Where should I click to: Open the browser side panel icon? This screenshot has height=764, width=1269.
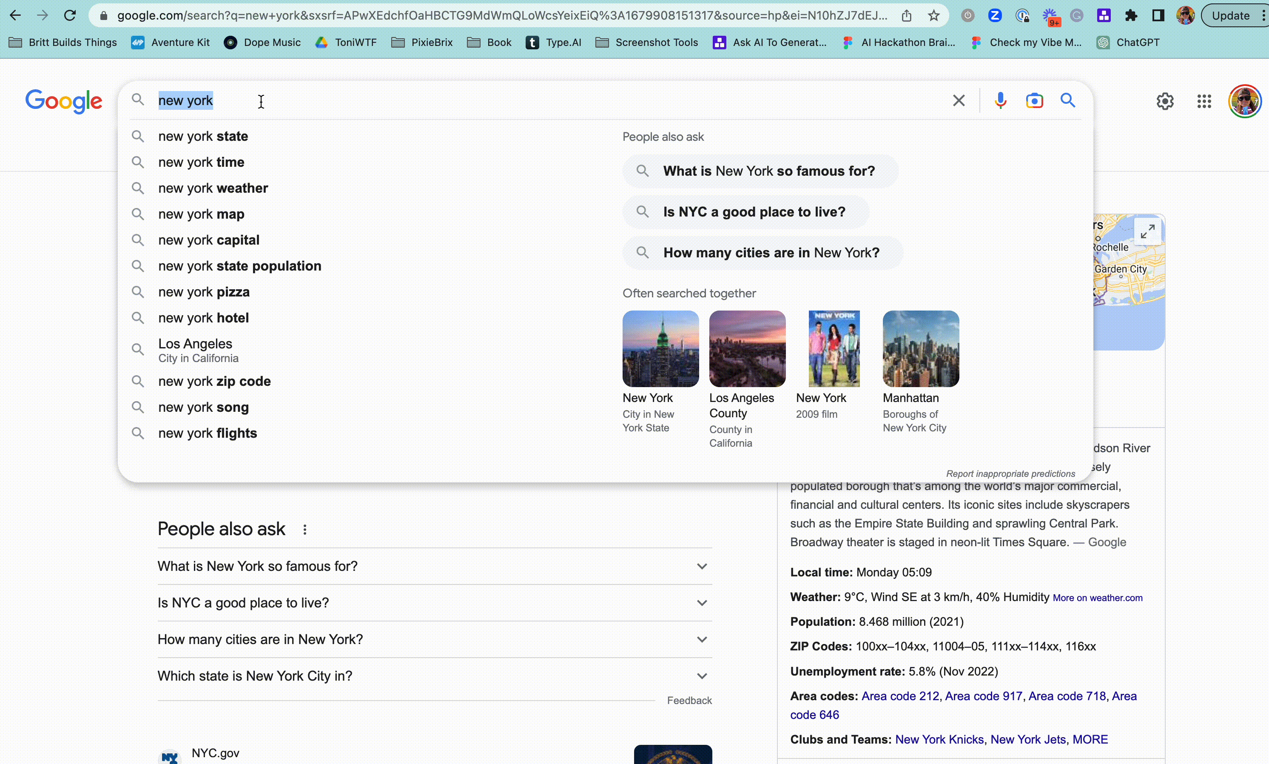pyautogui.click(x=1158, y=15)
